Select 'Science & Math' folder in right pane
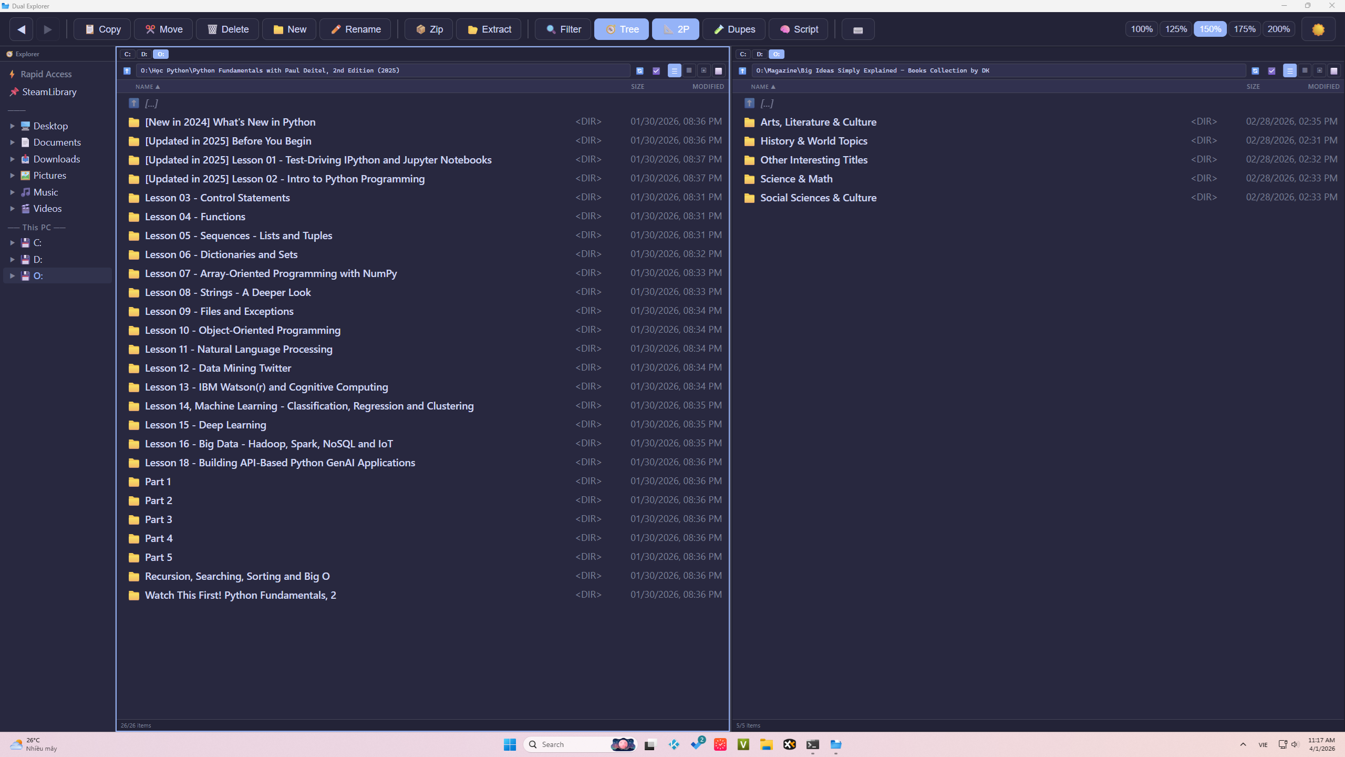This screenshot has height=757, width=1345. (x=1039, y=179)
